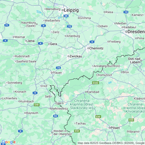Open the Slavkovský les protected area label
Image resolution: width=145 pixels, height=145 pixels.
point(82,104)
